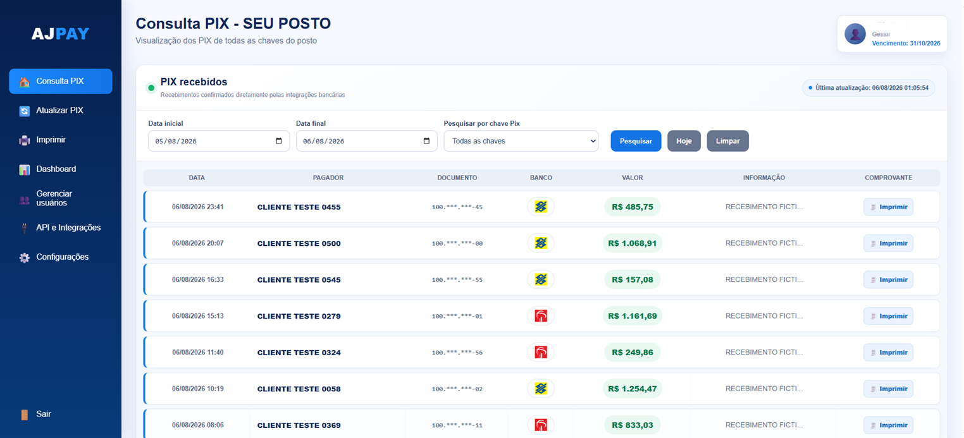
Task: Click the Hoje button
Action: coord(684,141)
